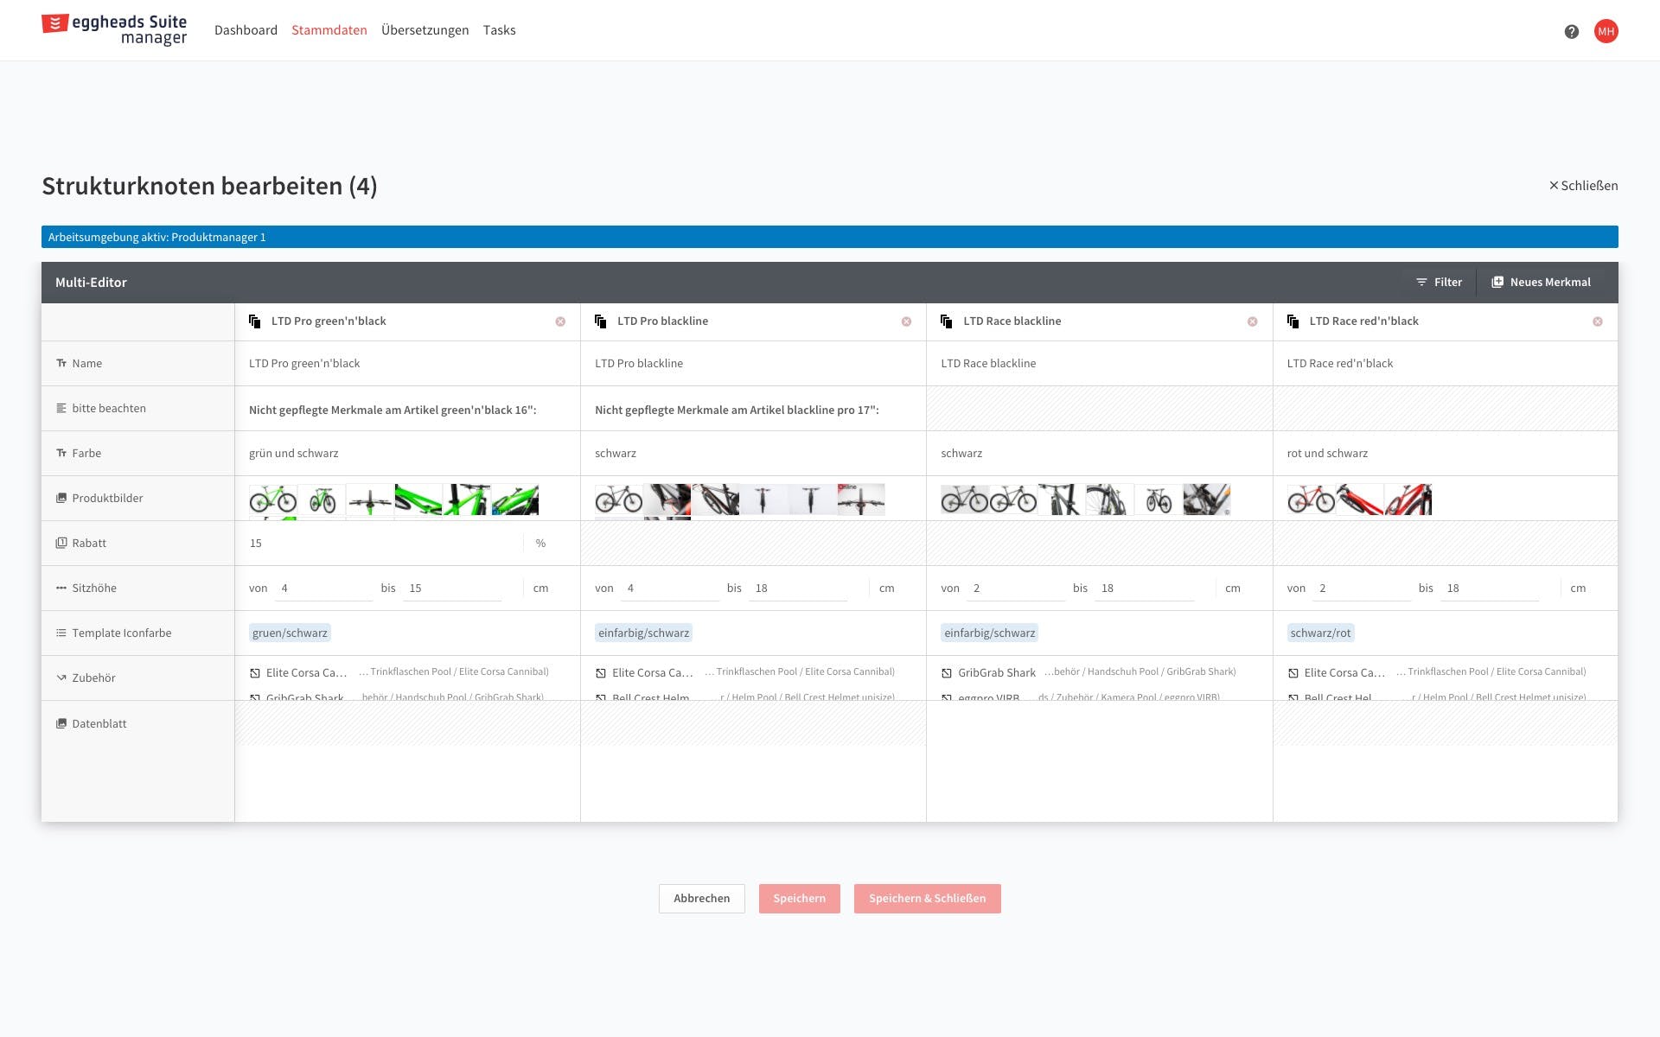Remove LTD Pro green'n'black column via x icon
Screen dimensions: 1660x1037
(560, 321)
